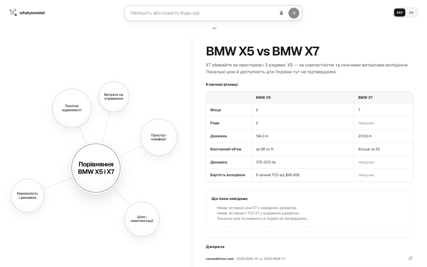Click the X5 seats value 5

pyautogui.click(x=257, y=110)
